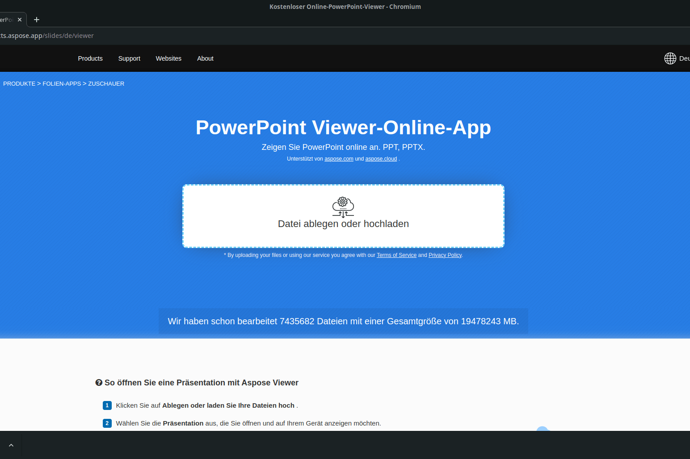Open the Terms of Service link
This screenshot has height=459, width=690.
(396, 255)
